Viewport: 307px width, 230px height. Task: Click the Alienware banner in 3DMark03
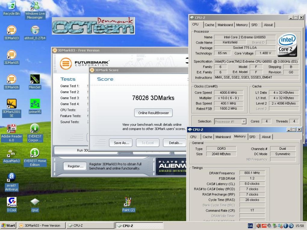[172, 167]
